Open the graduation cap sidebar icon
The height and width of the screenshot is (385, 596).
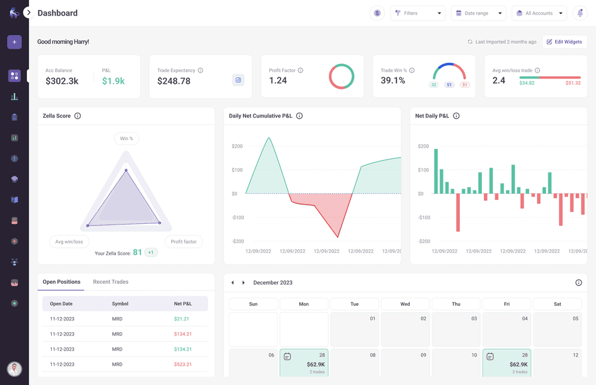coord(15,179)
